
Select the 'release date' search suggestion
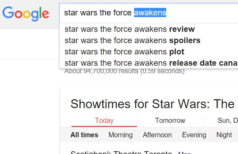149,63
